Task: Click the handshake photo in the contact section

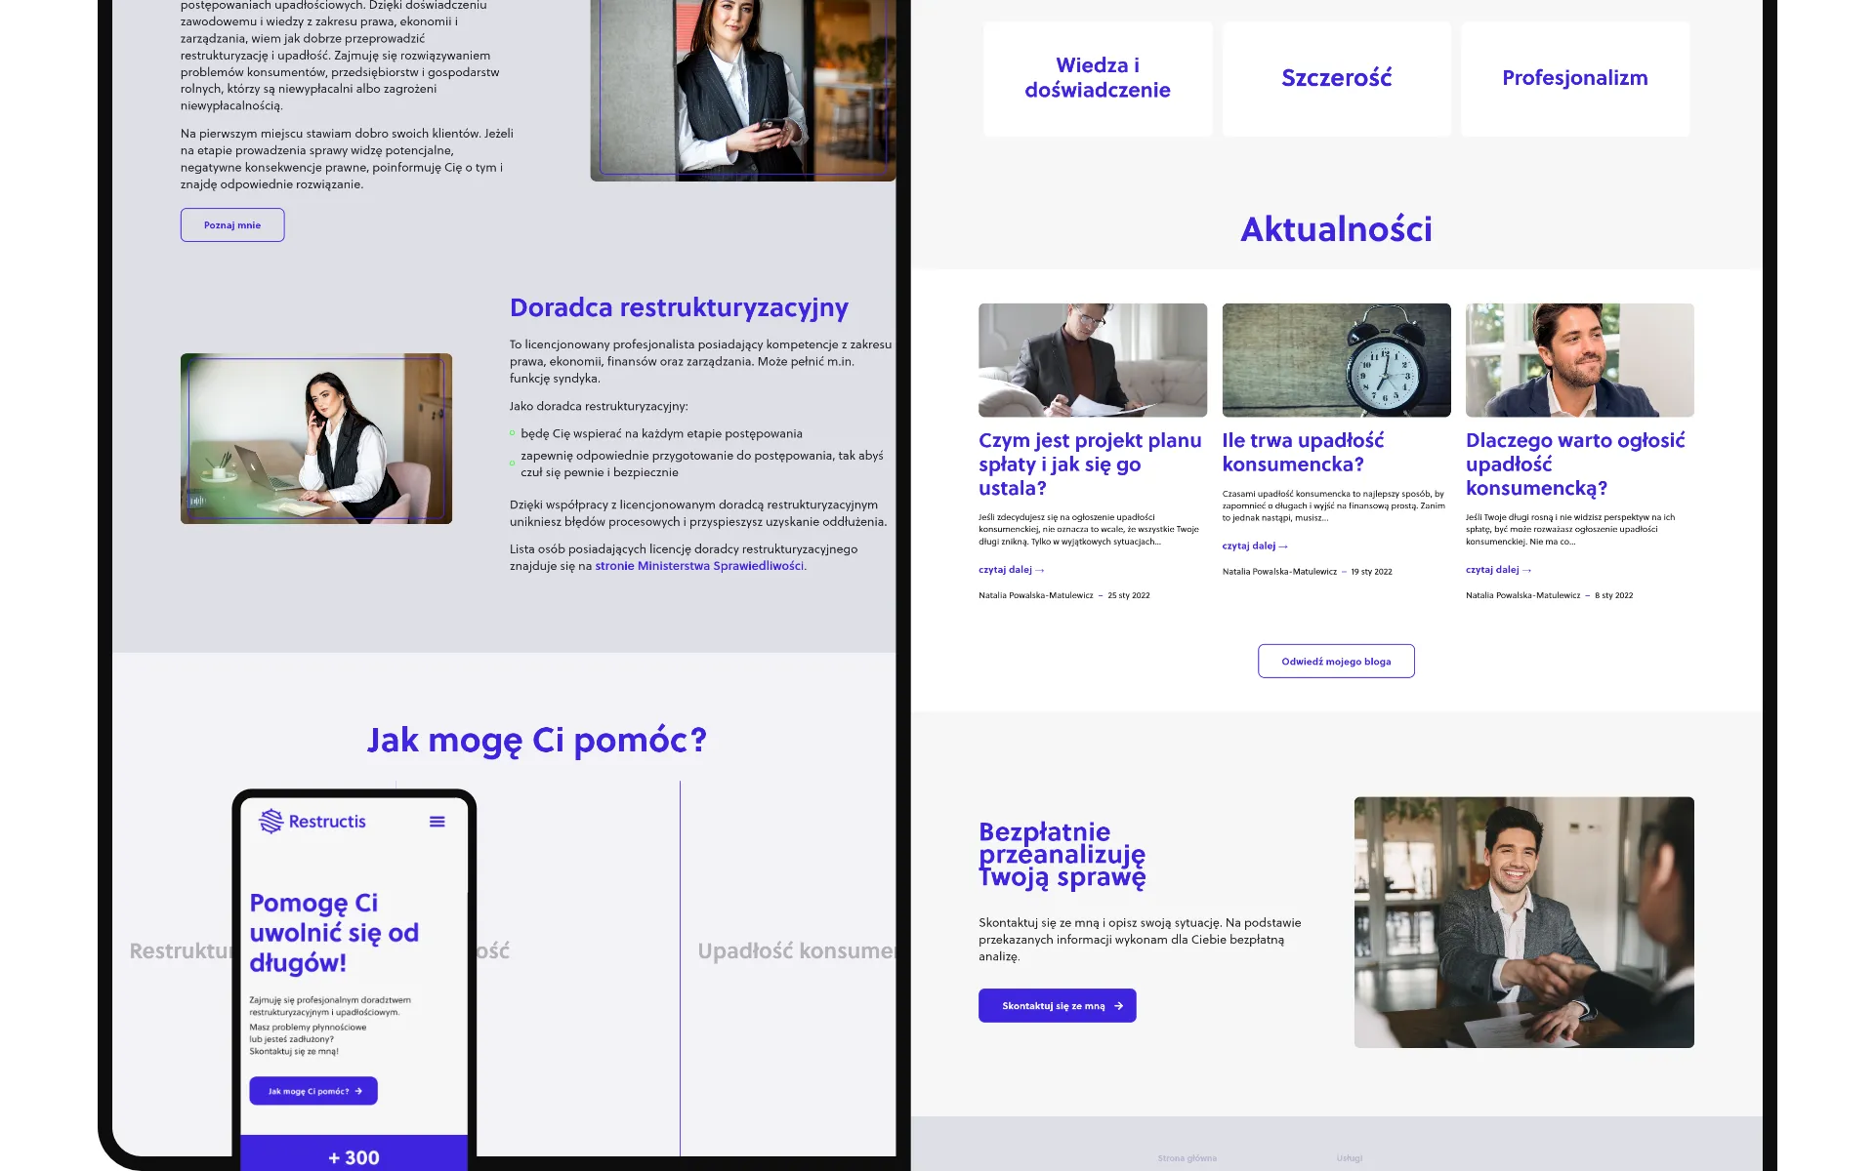Action: tap(1523, 922)
